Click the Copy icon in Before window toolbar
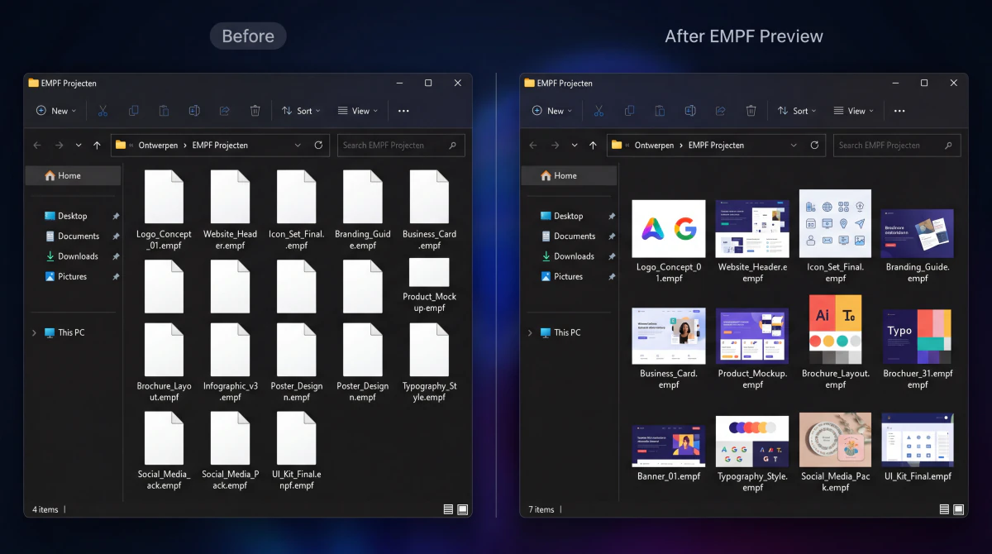Image resolution: width=992 pixels, height=554 pixels. [133, 111]
